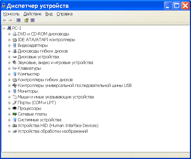The height and width of the screenshot is (159, 191).
Task: Click the show/hide console tree toolbar icon
Action: coord(19,20)
